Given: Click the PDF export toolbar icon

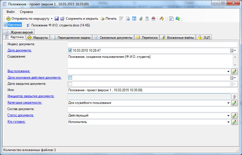Looking at the screenshot, I should [x=153, y=19].
